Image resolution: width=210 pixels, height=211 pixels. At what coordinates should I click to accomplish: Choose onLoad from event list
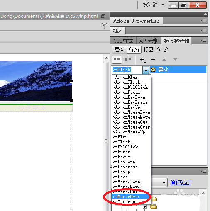[132, 177]
